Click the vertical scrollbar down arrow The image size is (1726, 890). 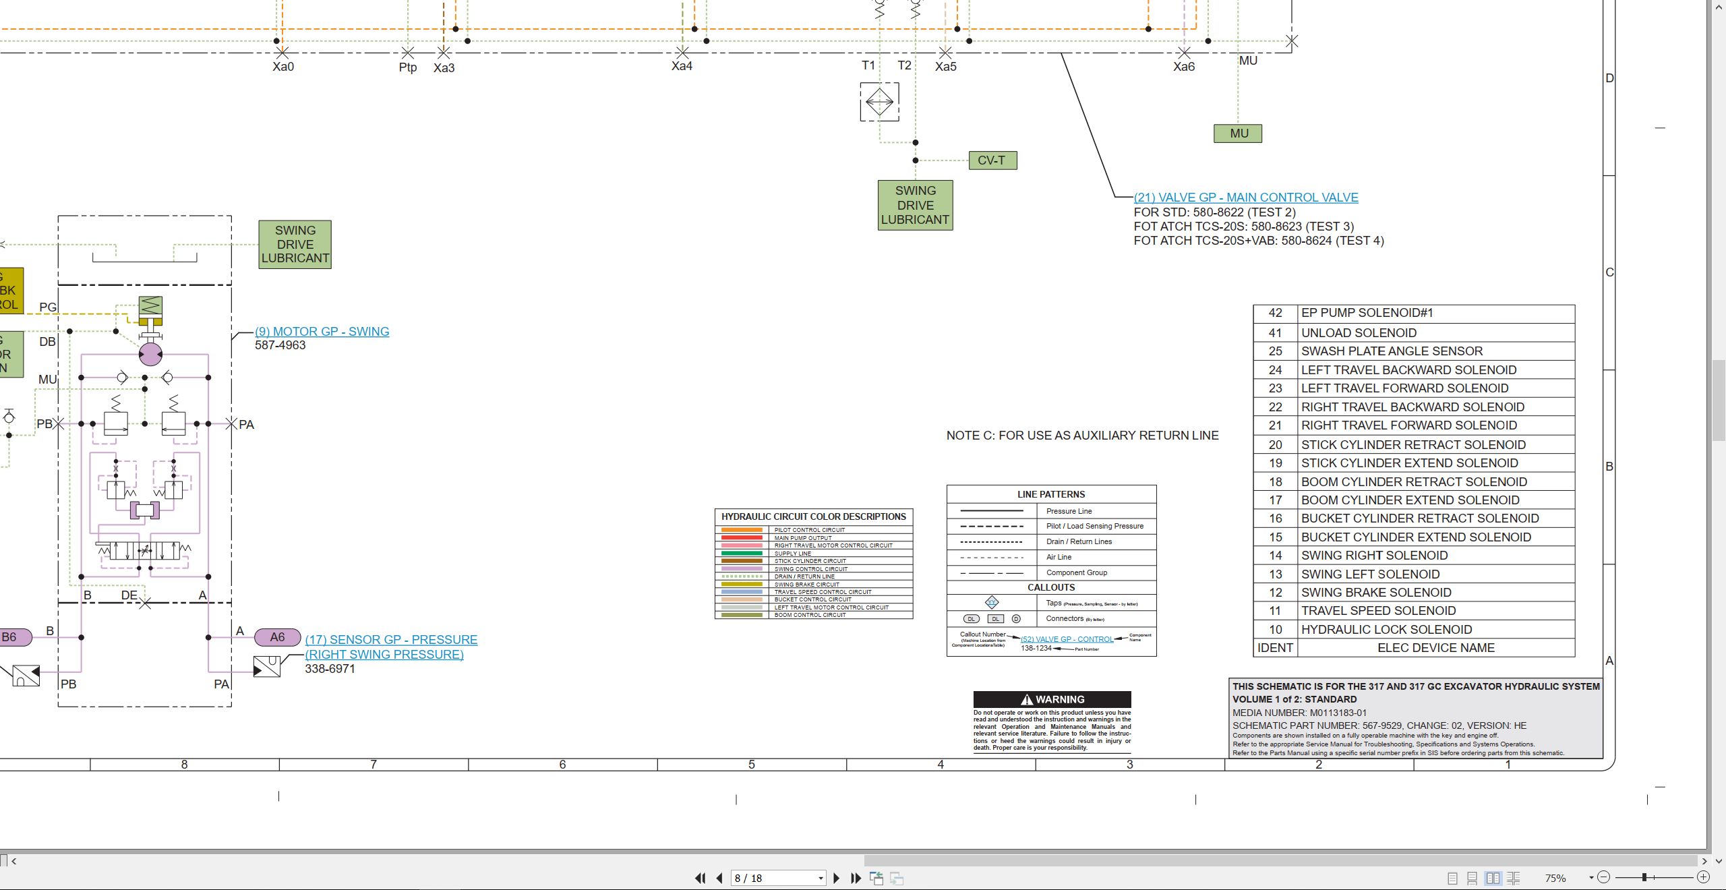point(1718,861)
